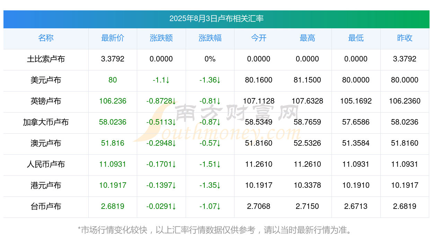Click the title 2025年8月3日卢布相关汇率
Image resolution: width=433 pixels, height=241 pixels.
(216, 19)
